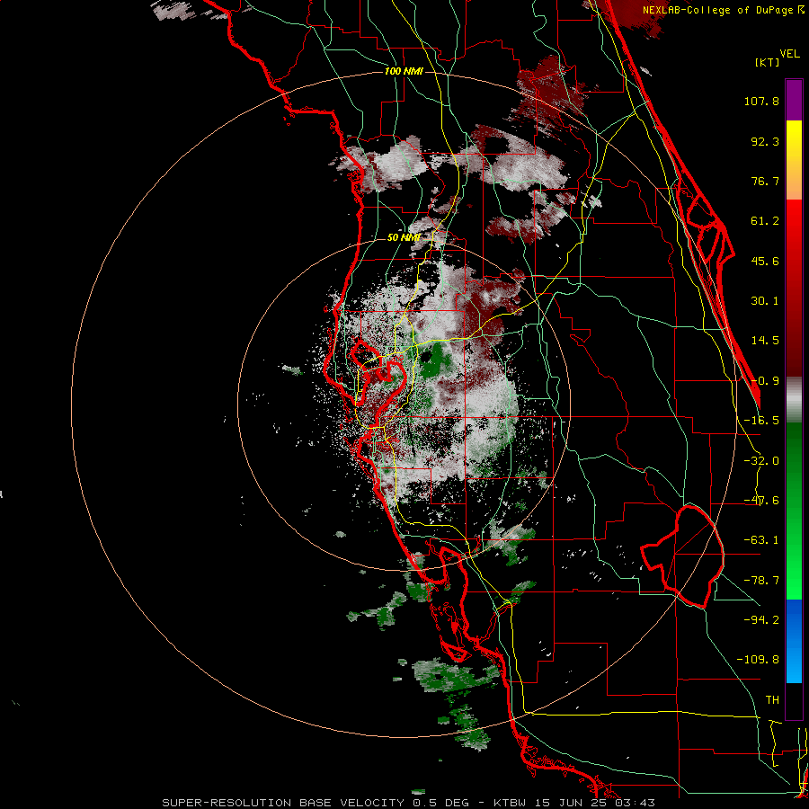
Task: Click the 45.6 velocity scale value
Action: coord(765,261)
